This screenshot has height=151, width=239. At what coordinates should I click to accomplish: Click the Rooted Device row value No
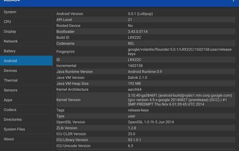[x=130, y=25]
